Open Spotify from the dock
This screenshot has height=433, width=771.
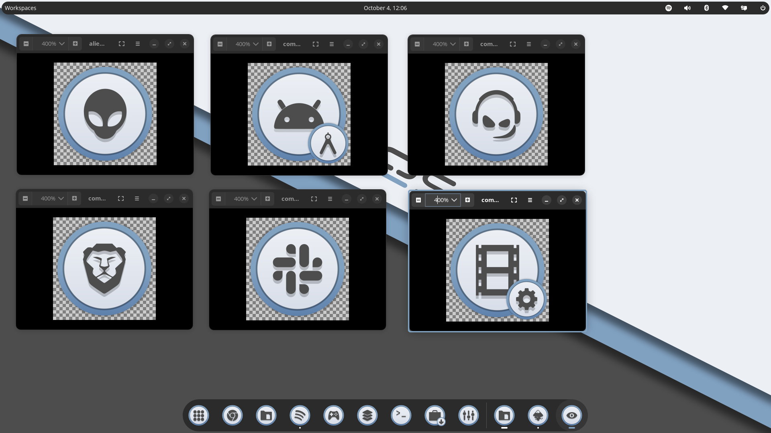tap(300, 416)
